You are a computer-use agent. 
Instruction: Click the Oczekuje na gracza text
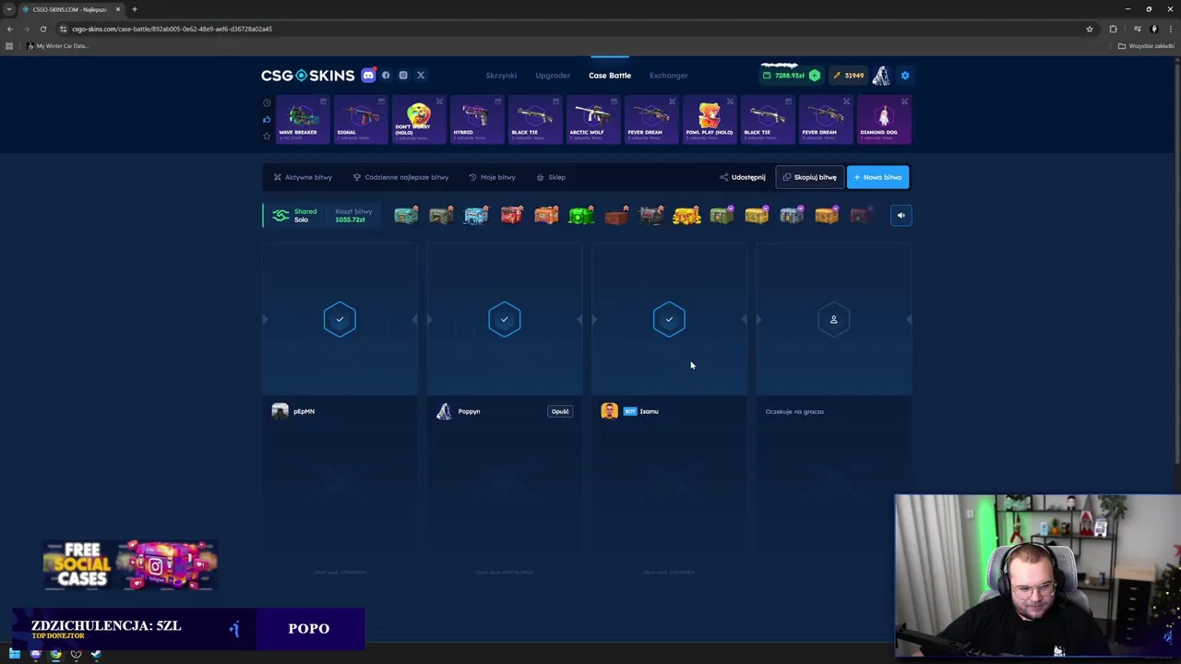(x=794, y=411)
